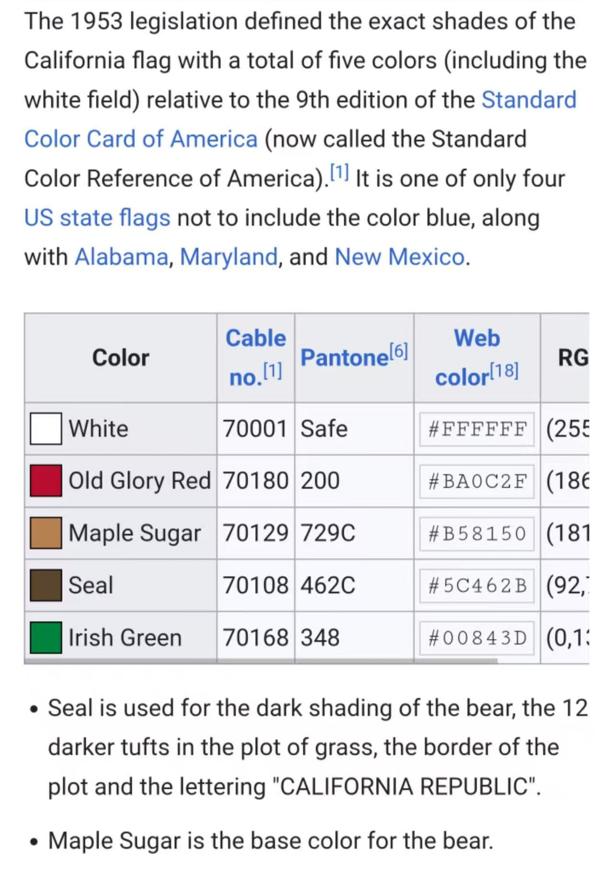Click the Irish Green color swatch
This screenshot has height=878, width=613.
click(45, 637)
